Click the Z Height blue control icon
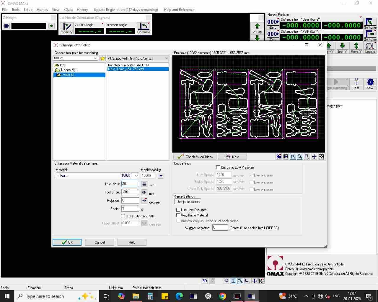The height and width of the screenshot is (302, 378). click(6, 26)
